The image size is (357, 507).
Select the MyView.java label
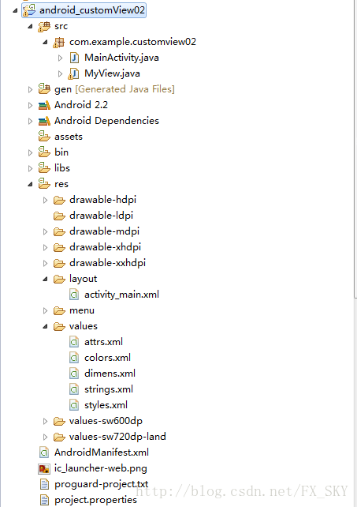[x=112, y=73]
